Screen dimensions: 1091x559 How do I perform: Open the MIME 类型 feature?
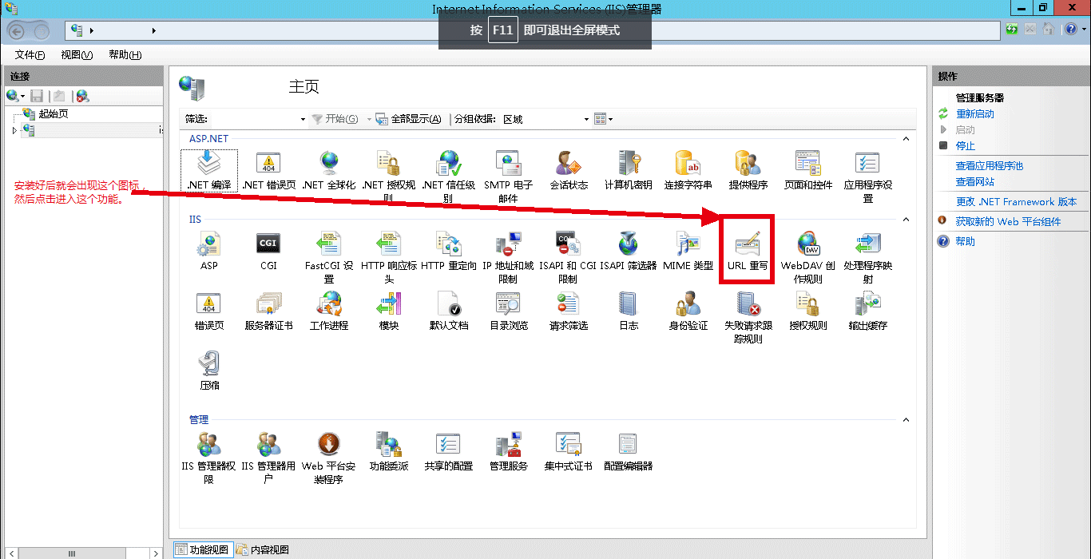pyautogui.click(x=688, y=252)
